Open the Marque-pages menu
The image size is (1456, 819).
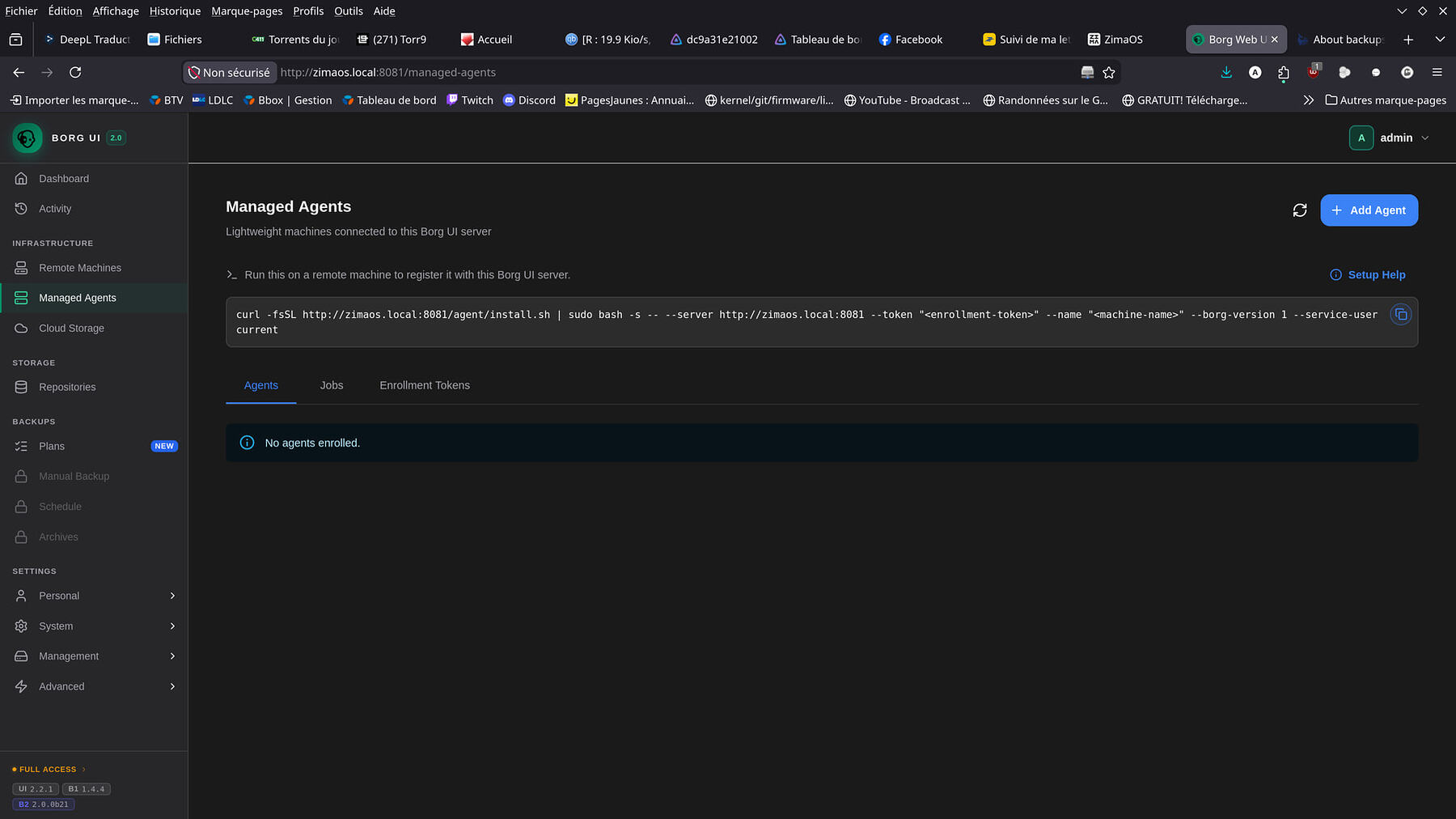tap(247, 11)
